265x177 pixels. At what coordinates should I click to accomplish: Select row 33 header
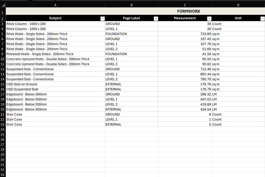3,175
